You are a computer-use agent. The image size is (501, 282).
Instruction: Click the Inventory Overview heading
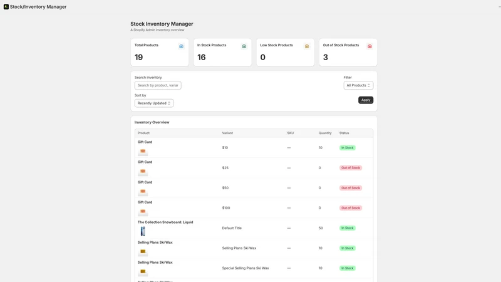pyautogui.click(x=152, y=122)
